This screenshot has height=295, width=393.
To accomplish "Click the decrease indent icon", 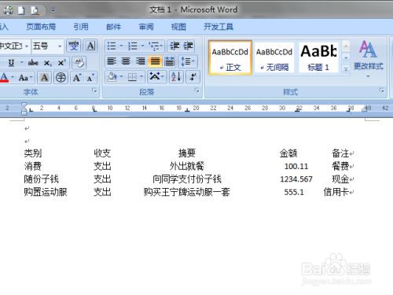I will pos(174,46).
